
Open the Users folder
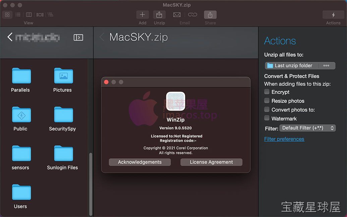21,192
